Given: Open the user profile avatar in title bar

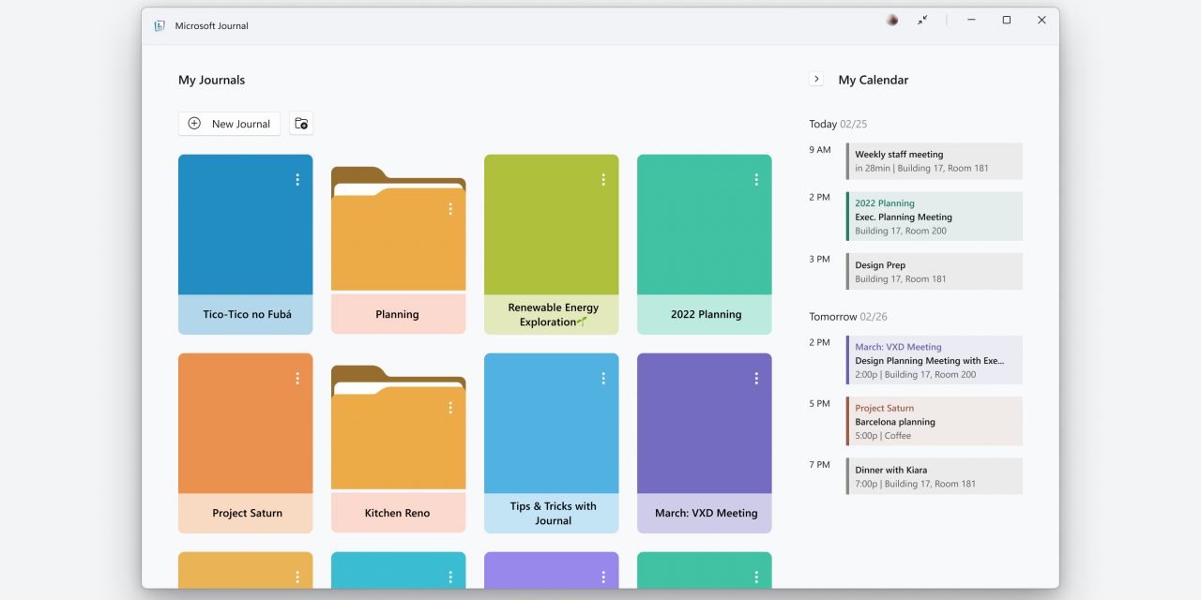Looking at the screenshot, I should pyautogui.click(x=892, y=20).
